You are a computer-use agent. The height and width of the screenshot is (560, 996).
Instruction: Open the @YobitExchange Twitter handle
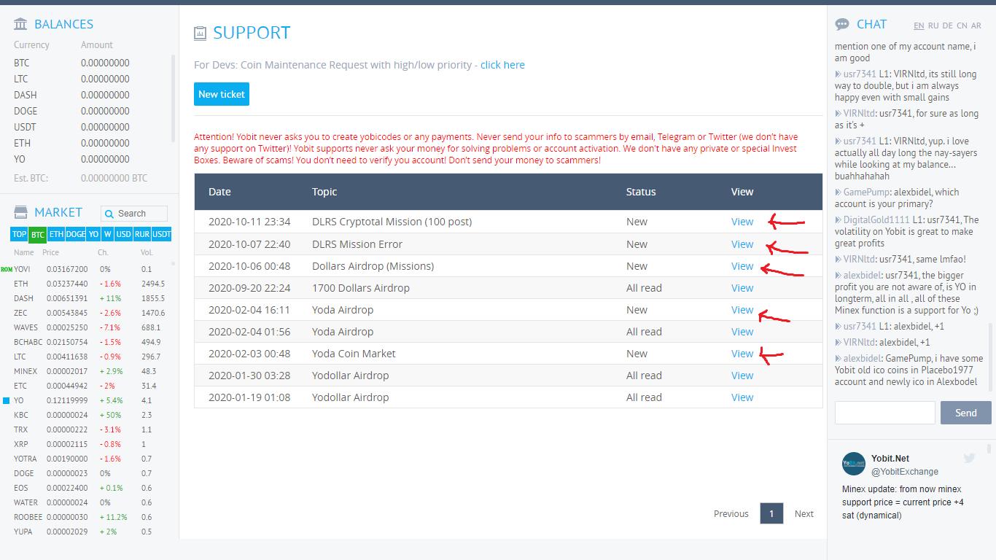pyautogui.click(x=905, y=472)
